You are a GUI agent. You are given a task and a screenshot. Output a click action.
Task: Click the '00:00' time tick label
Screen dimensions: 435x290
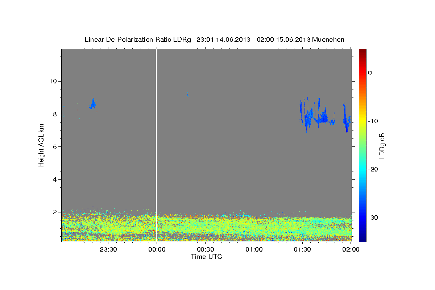pos(157,249)
